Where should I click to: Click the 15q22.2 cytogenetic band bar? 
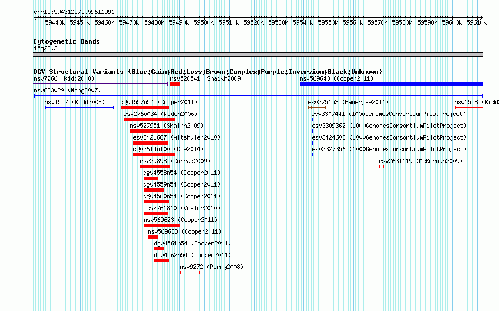click(258, 54)
